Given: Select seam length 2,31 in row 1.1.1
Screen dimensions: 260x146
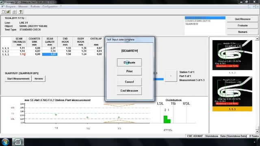Looking at the screenshot, I should pyautogui.click(x=53, y=48).
